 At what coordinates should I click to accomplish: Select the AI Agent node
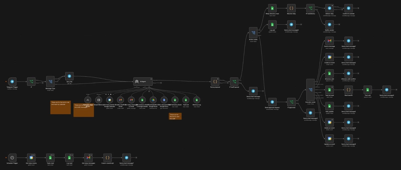[143, 81]
